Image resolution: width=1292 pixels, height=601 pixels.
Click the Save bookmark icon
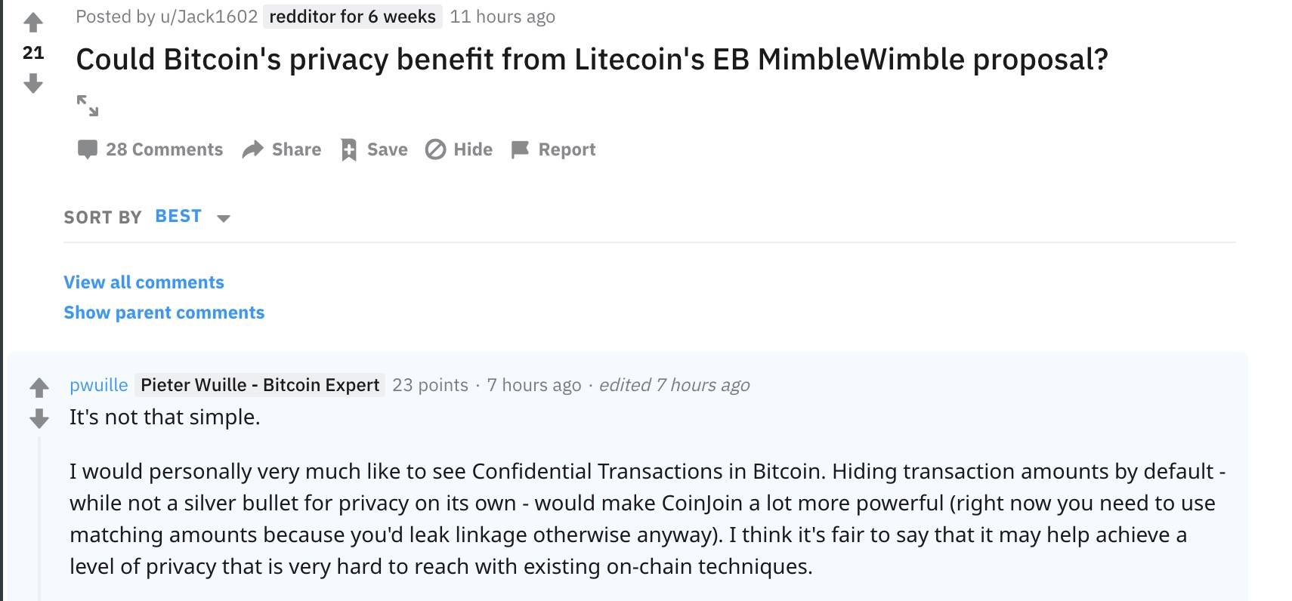[348, 149]
